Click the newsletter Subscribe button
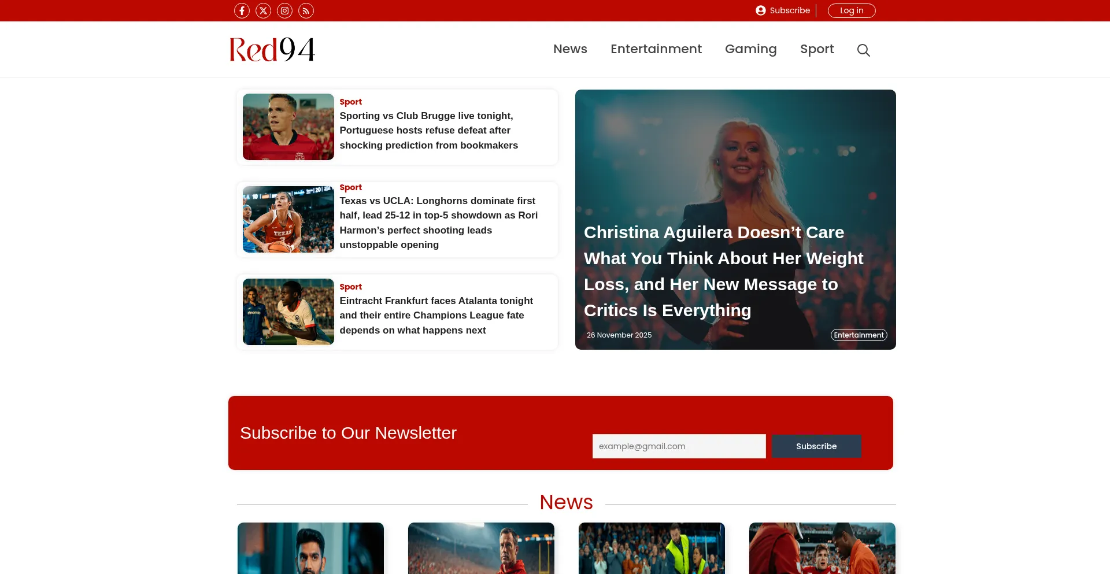This screenshot has height=574, width=1110. tap(816, 446)
